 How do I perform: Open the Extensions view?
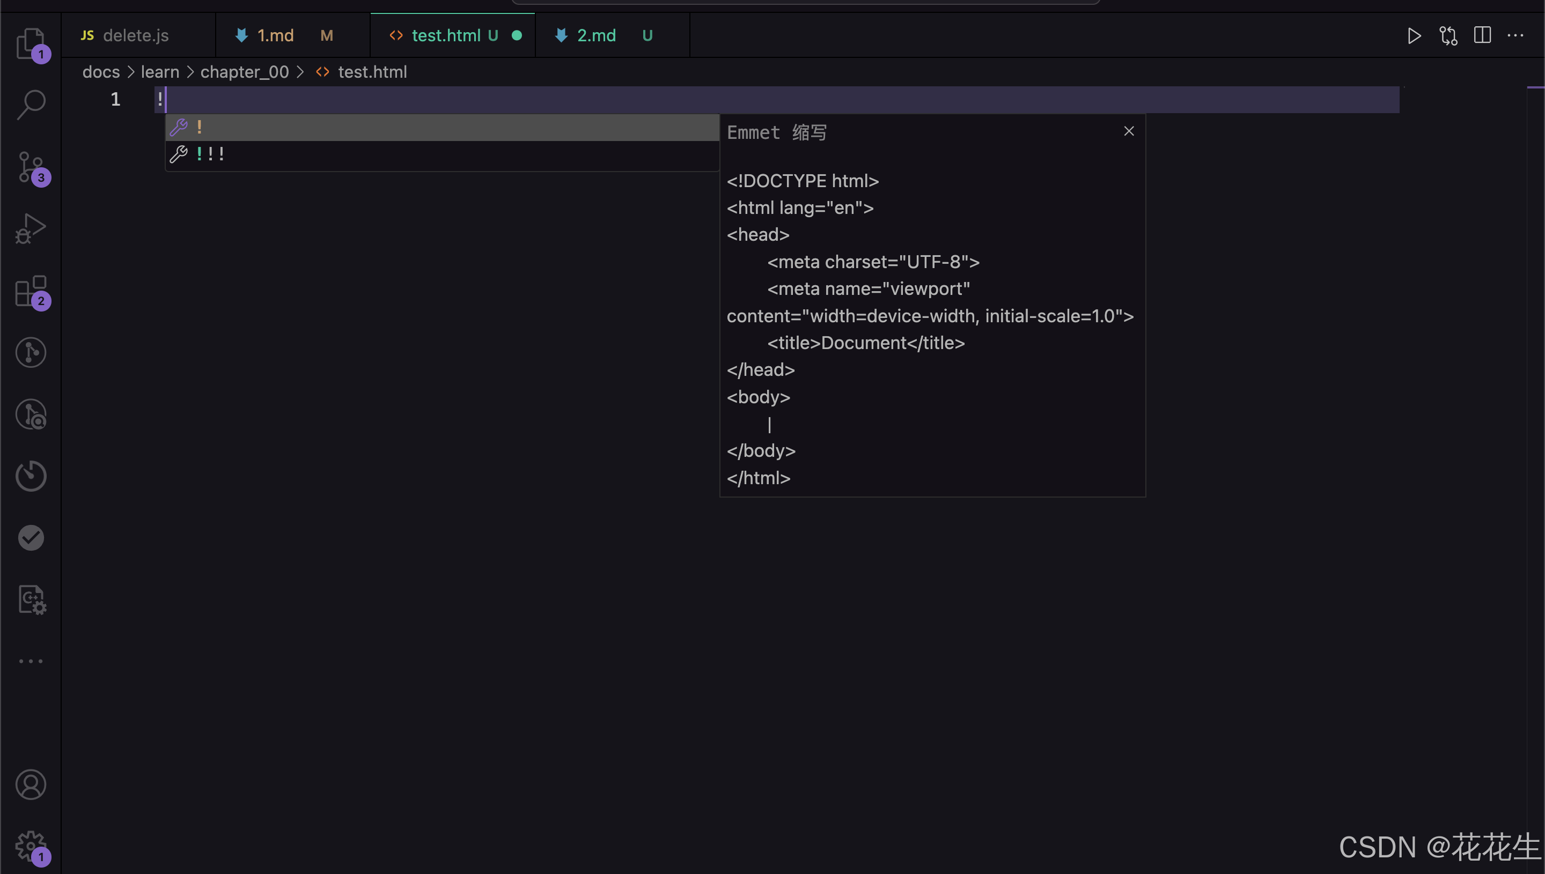[30, 291]
